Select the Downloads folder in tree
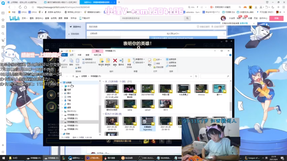This screenshot has height=161, width=287. (67, 101)
